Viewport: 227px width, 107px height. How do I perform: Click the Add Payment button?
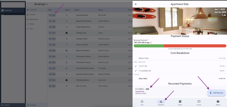tap(216, 93)
